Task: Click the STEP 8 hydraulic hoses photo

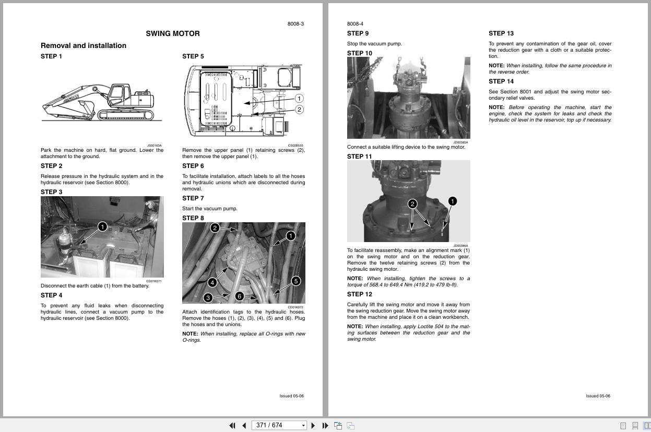Action: point(244,263)
